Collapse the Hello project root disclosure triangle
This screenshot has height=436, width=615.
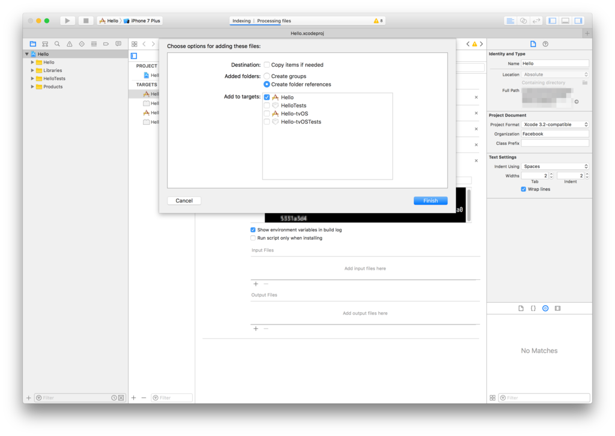(x=26, y=54)
